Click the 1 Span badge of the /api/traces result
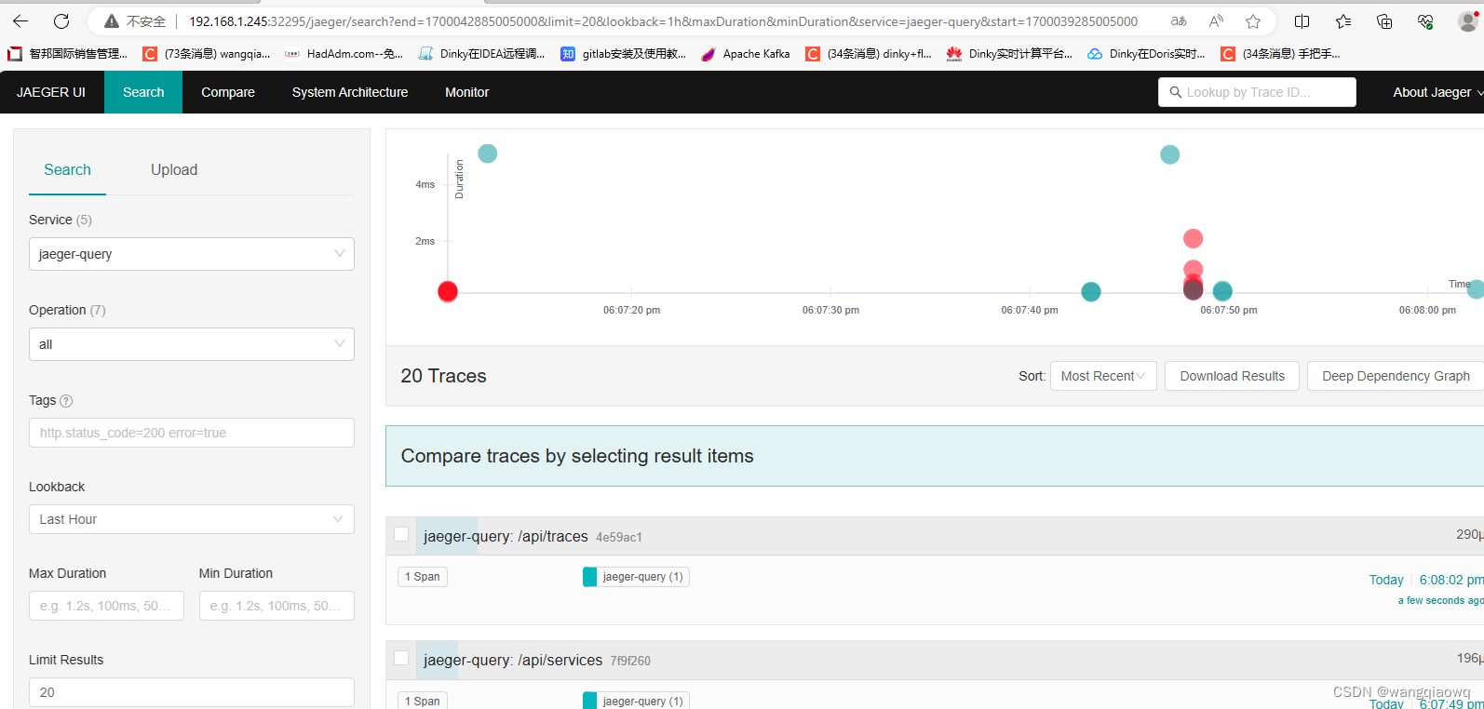Viewport: 1484px width, 709px height. (x=423, y=577)
